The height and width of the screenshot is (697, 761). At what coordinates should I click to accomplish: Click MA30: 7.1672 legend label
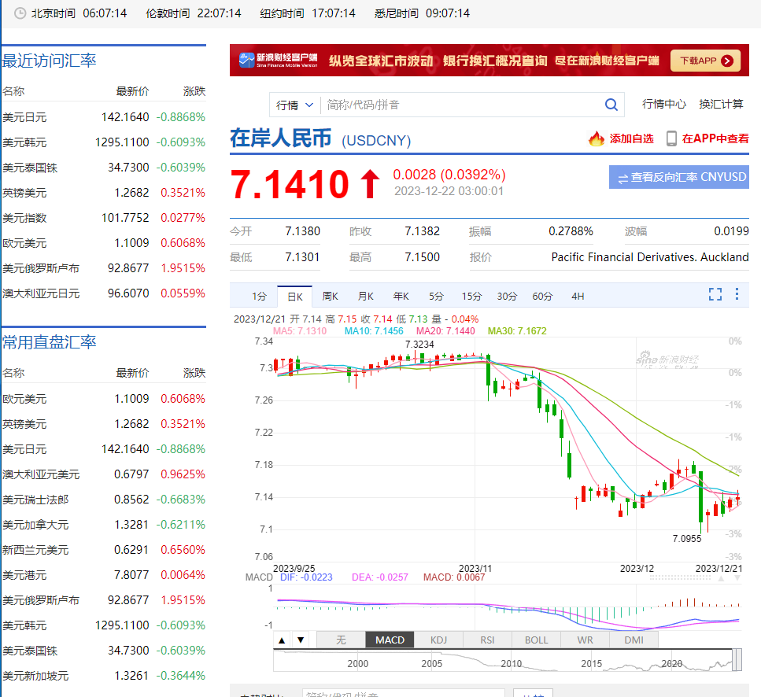[x=517, y=330]
